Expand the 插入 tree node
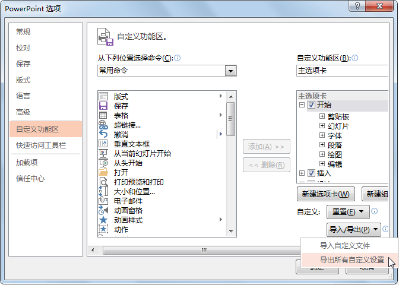399x285 pixels. click(x=302, y=173)
